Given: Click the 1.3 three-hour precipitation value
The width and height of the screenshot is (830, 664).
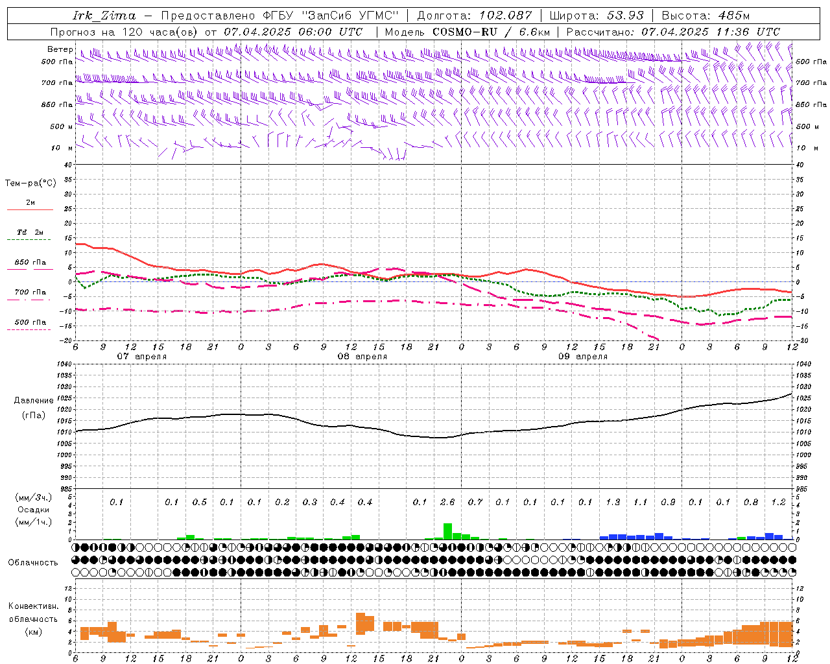Looking at the screenshot, I should (613, 503).
